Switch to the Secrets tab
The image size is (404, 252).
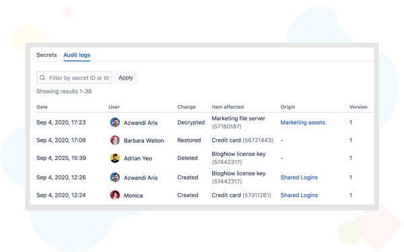[46, 55]
